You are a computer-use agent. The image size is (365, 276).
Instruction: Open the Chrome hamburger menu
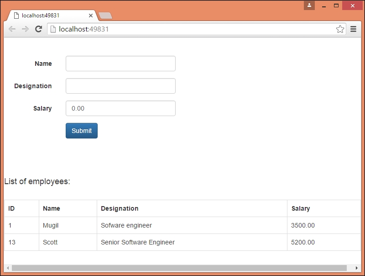[x=353, y=29]
